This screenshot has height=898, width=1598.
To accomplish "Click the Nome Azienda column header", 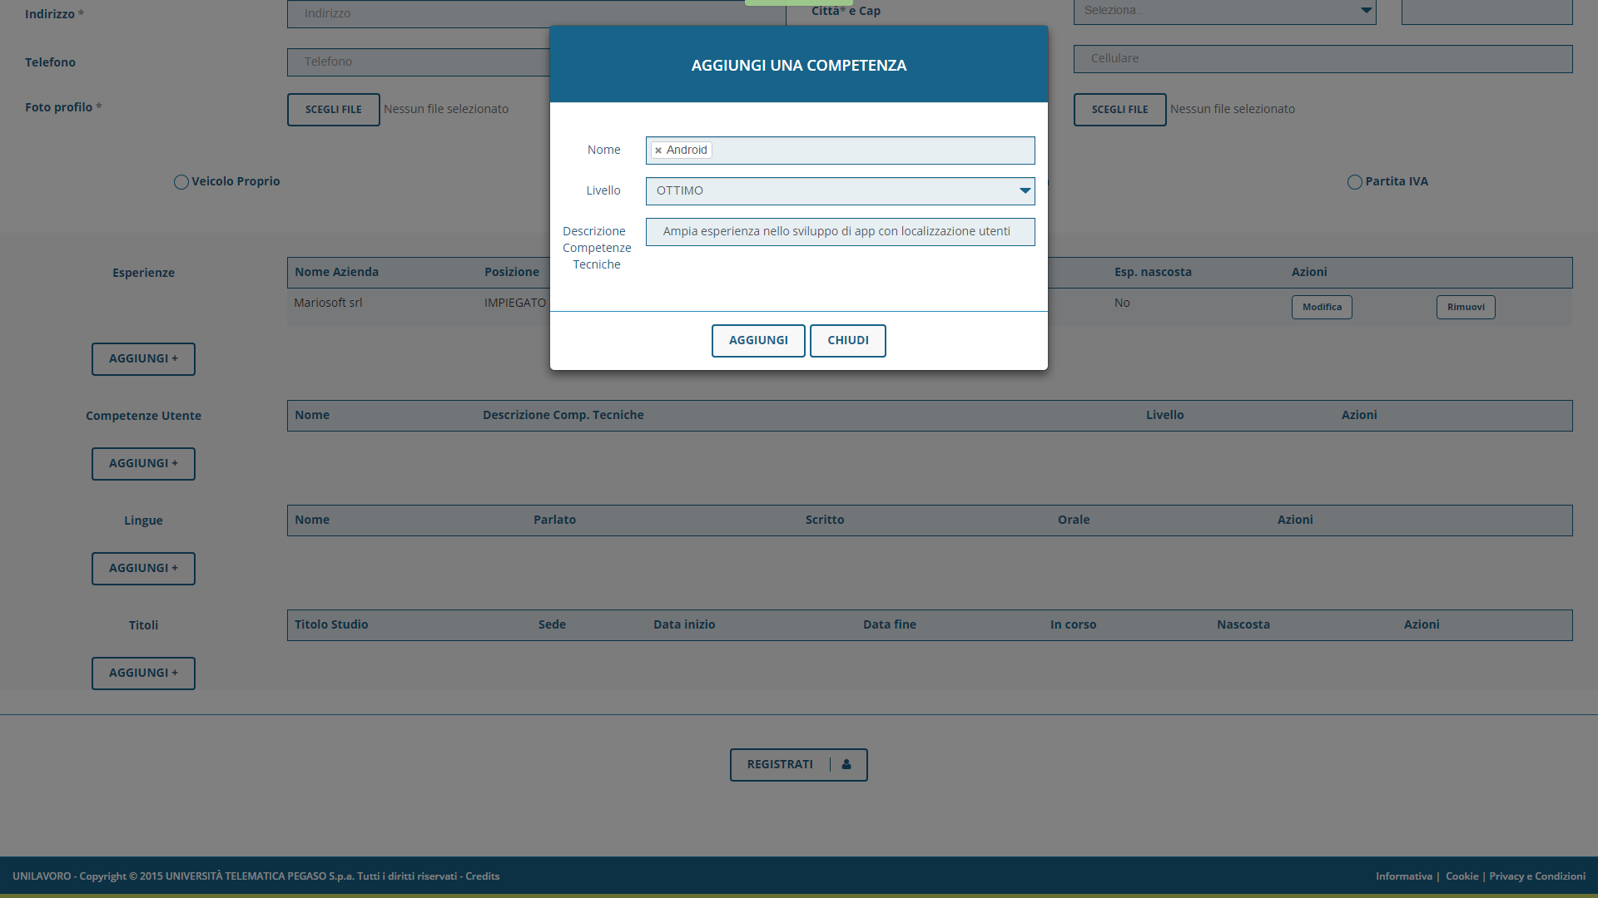I will pyautogui.click(x=336, y=273).
